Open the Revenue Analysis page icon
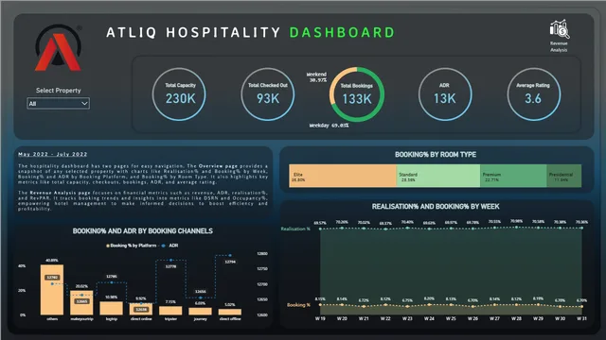This screenshot has height=340, width=606. [x=559, y=36]
